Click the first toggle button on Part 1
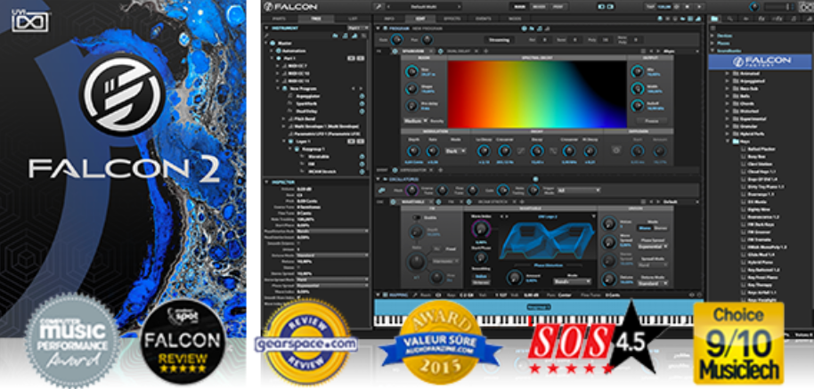814x389 pixels. [x=351, y=59]
